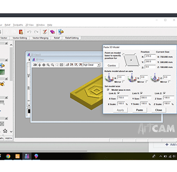Switch to the Relief tab
Screen dimensions: 177x172
(x=57, y=38)
